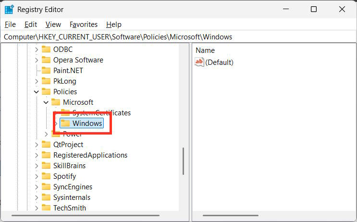The height and width of the screenshot is (222, 357).
Task: Expand the QtProject key
Action: click(x=37, y=145)
